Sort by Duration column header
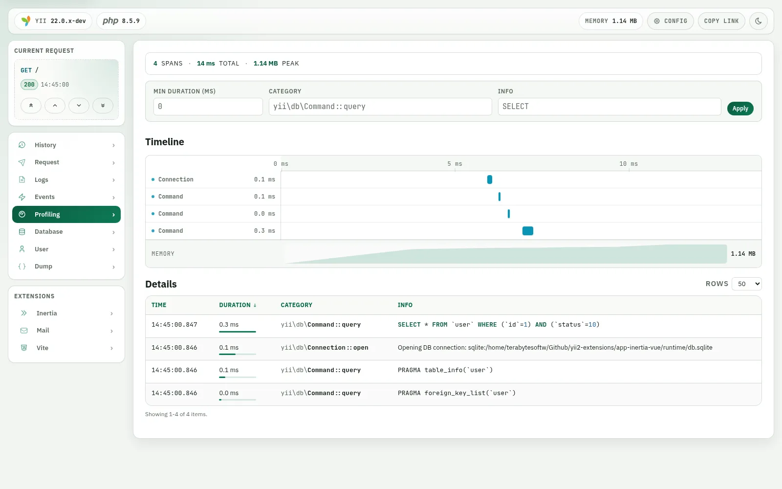 tap(238, 305)
